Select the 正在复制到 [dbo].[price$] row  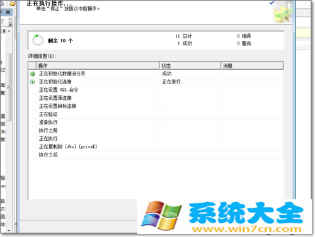tap(156, 146)
